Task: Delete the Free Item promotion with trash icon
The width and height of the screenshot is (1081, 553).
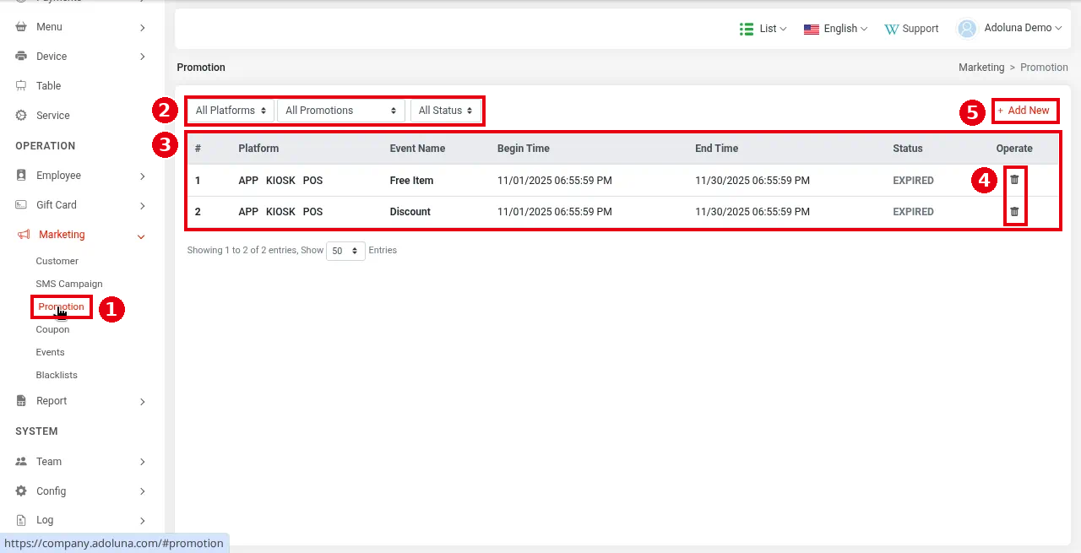Action: [x=1014, y=180]
